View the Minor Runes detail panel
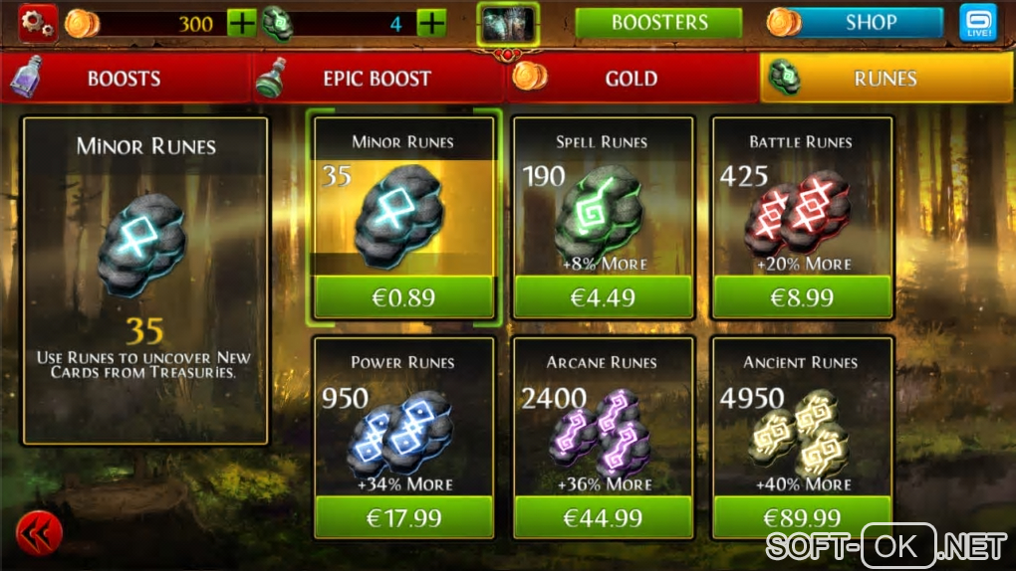 [145, 281]
